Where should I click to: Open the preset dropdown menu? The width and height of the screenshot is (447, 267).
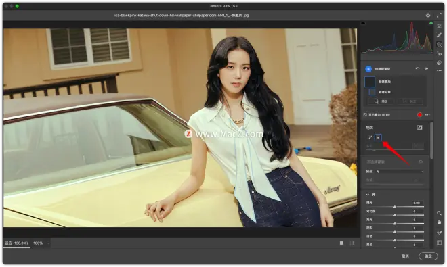point(399,172)
